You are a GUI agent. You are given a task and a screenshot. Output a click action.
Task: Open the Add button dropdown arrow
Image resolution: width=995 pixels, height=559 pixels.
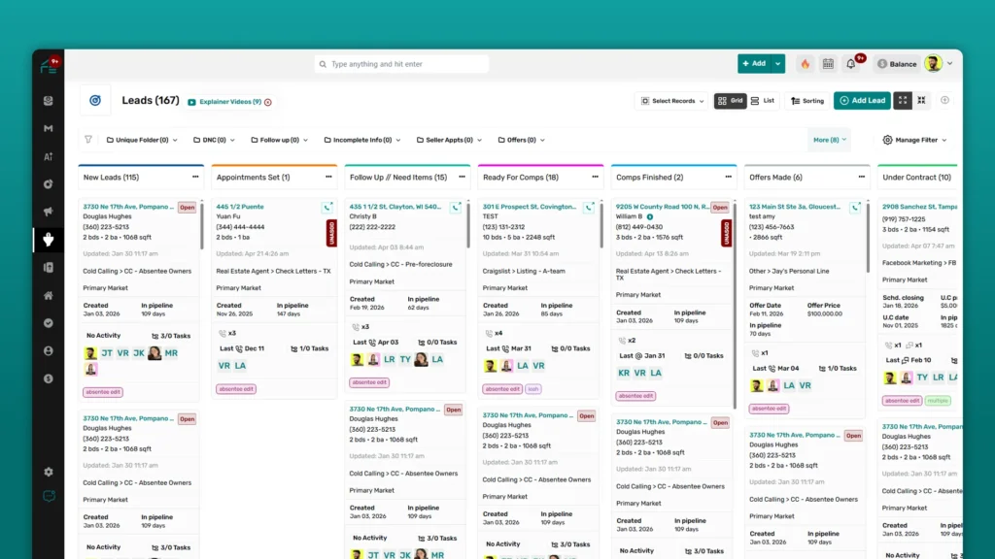(x=777, y=63)
